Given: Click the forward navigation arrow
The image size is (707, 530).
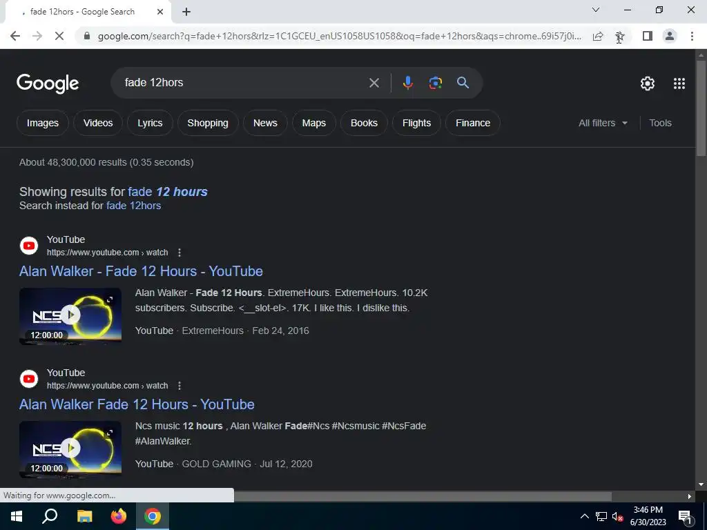Looking at the screenshot, I should pos(37,36).
